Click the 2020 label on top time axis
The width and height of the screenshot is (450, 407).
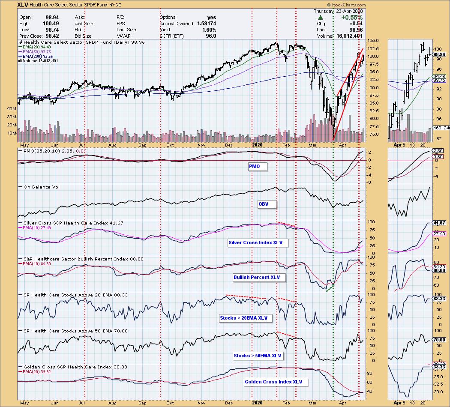pyautogui.click(x=257, y=145)
